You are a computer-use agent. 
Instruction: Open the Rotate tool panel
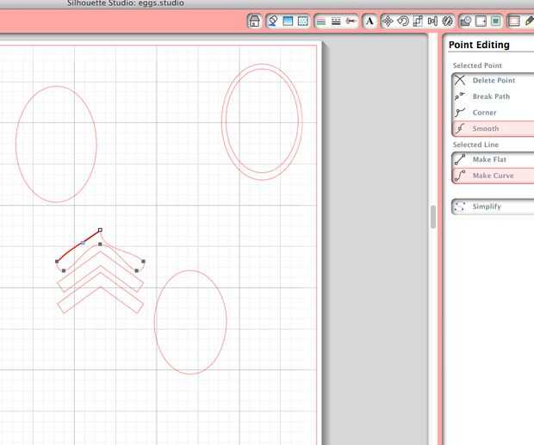pos(403,22)
